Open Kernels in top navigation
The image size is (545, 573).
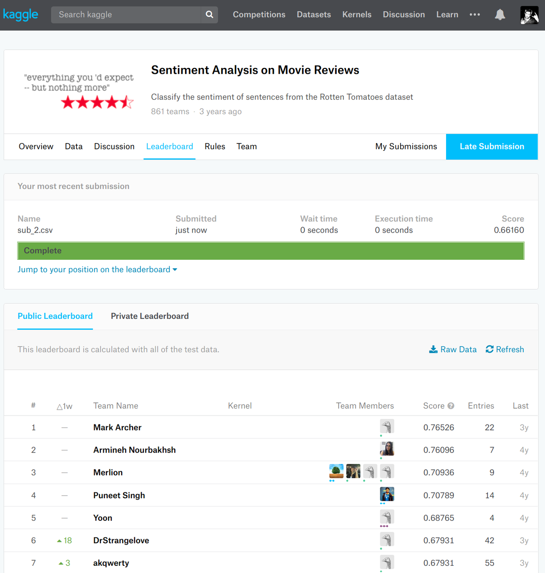[357, 14]
